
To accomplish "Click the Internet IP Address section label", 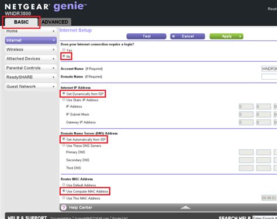I will (75, 88).
